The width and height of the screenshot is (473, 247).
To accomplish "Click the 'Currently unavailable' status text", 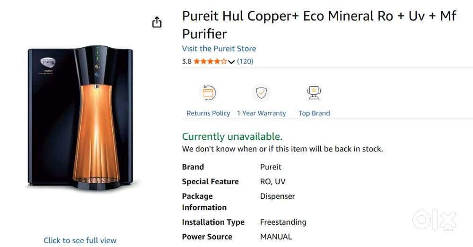I will 232,136.
